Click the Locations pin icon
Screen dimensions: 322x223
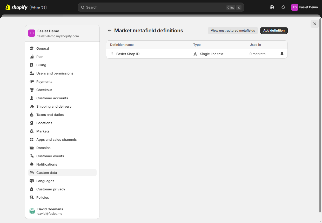tap(32, 123)
